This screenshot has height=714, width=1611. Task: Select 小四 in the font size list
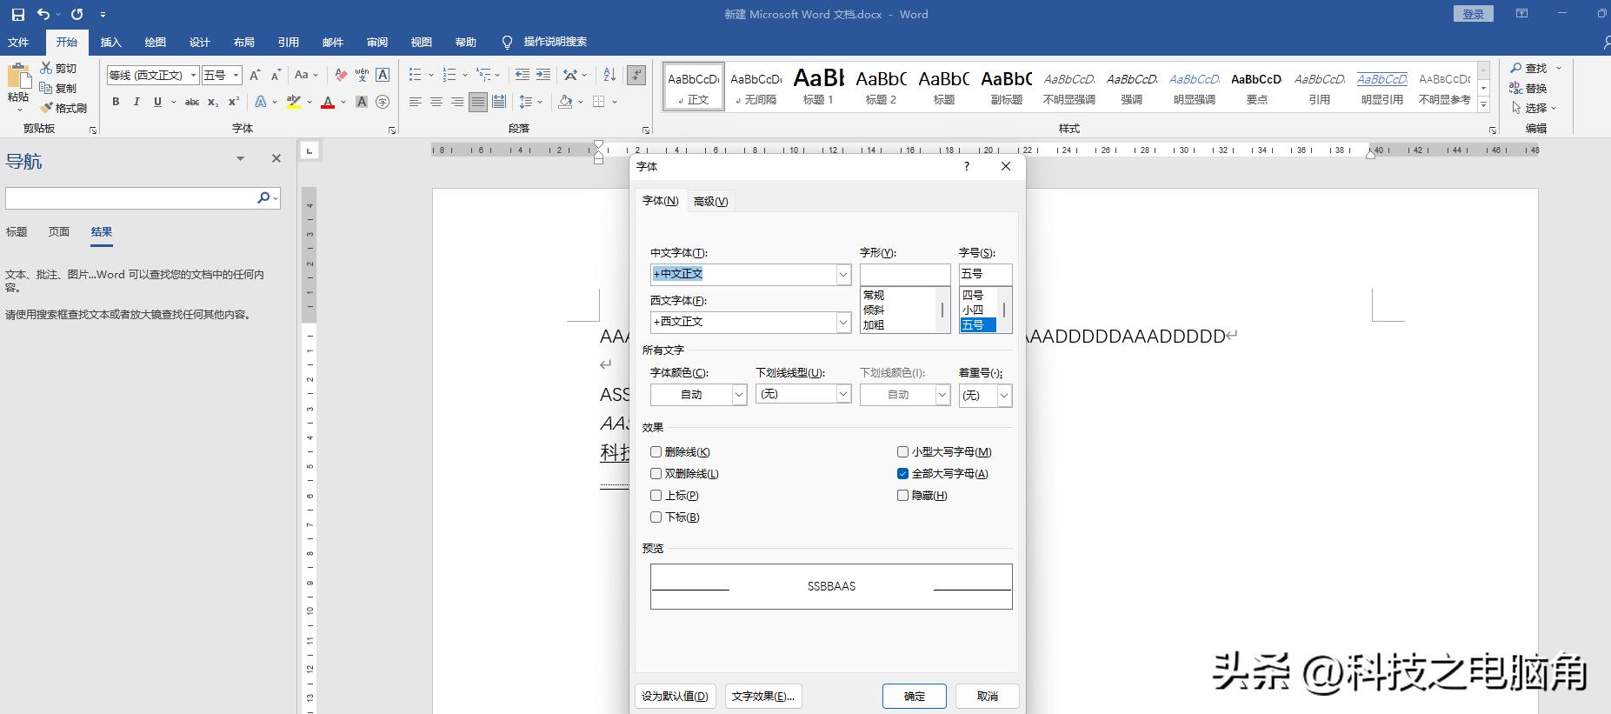[x=973, y=310]
